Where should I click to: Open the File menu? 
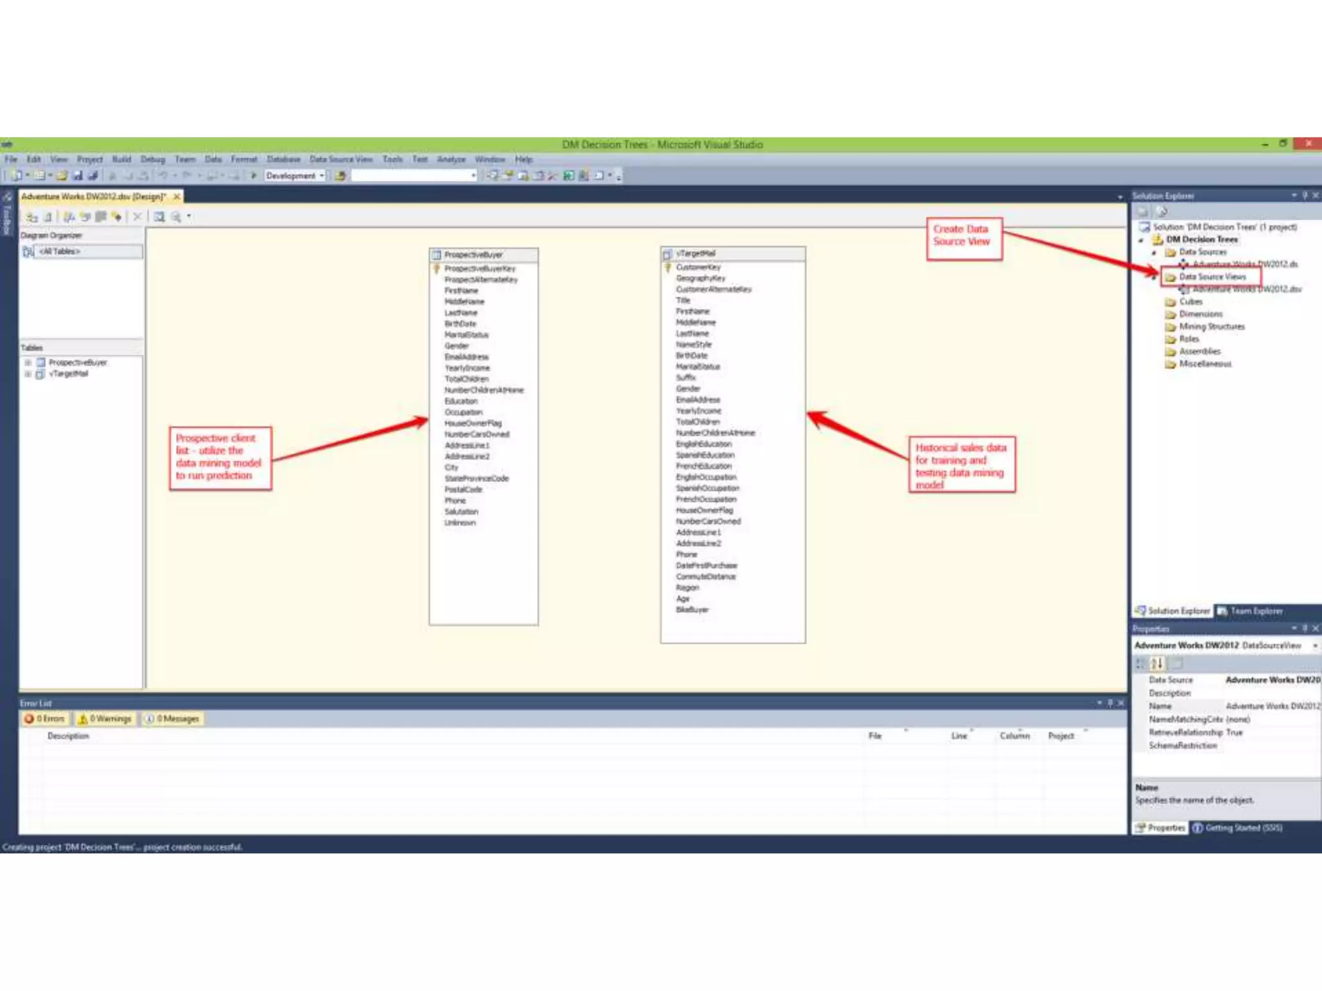coord(11,159)
